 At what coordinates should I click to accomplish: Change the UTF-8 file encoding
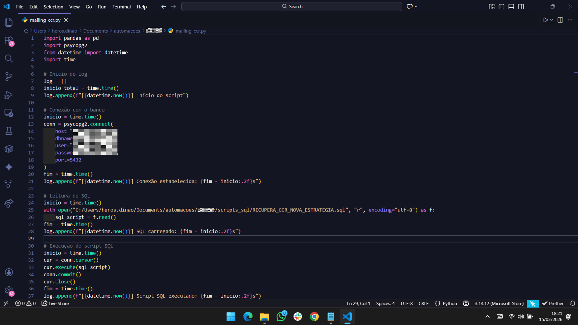(407, 304)
